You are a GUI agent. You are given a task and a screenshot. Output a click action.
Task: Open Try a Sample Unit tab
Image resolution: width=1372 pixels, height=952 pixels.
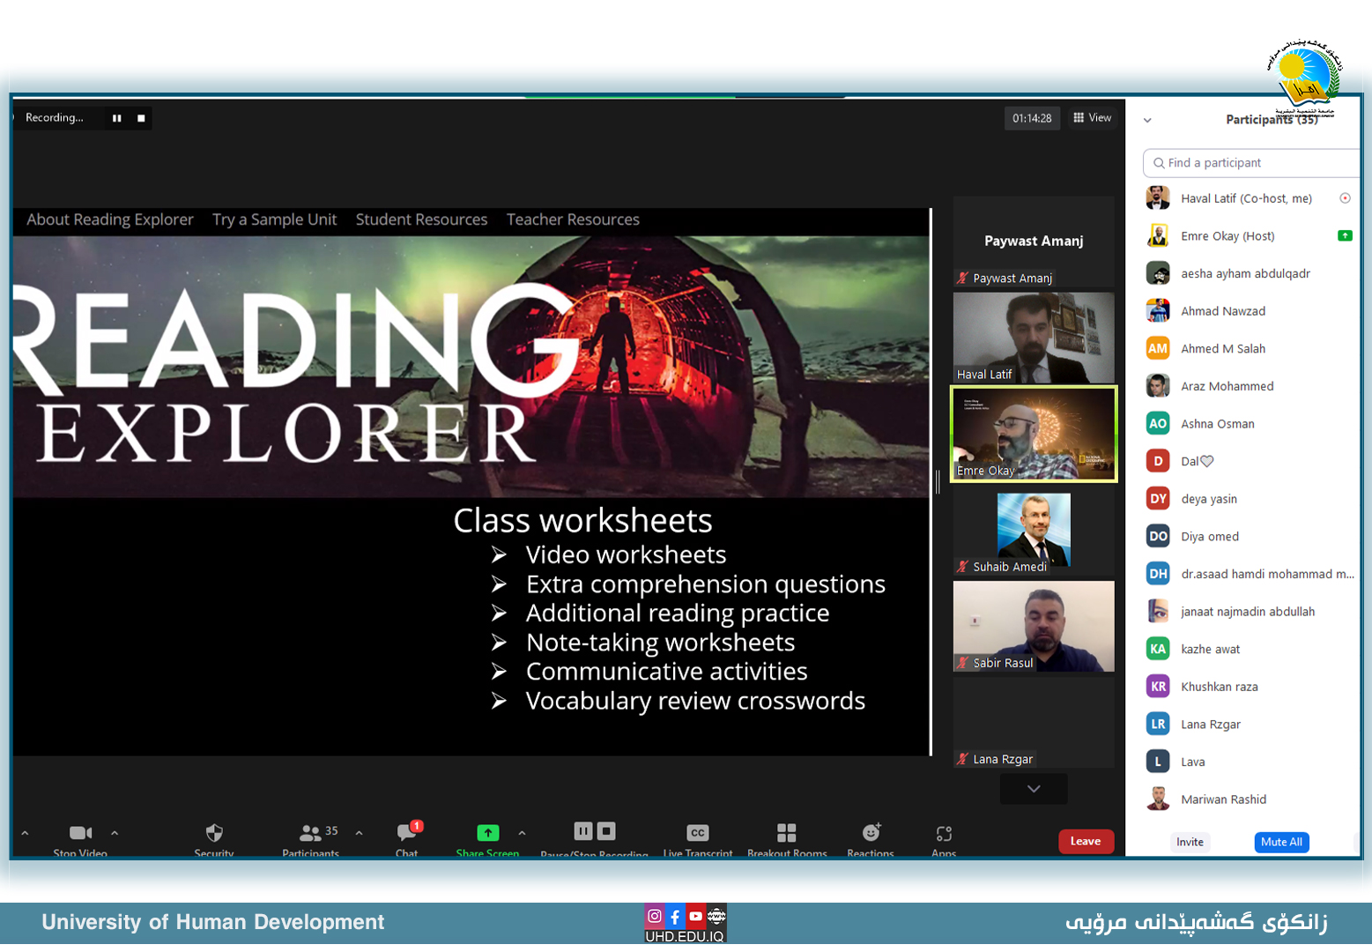(x=274, y=219)
